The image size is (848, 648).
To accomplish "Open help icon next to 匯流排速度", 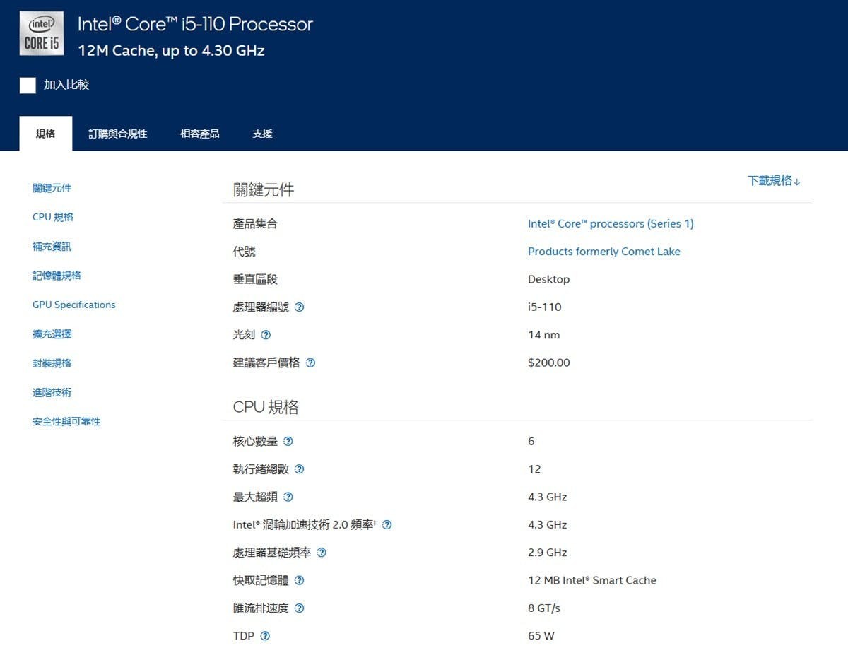I will click(299, 608).
